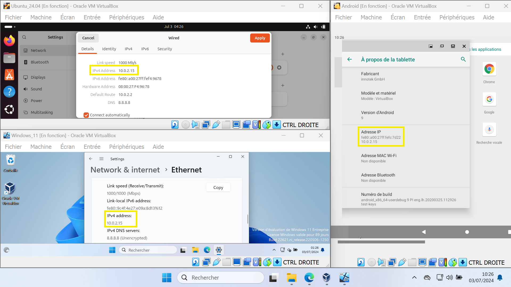Open VirtualBox icon on host taskbar

327,277
